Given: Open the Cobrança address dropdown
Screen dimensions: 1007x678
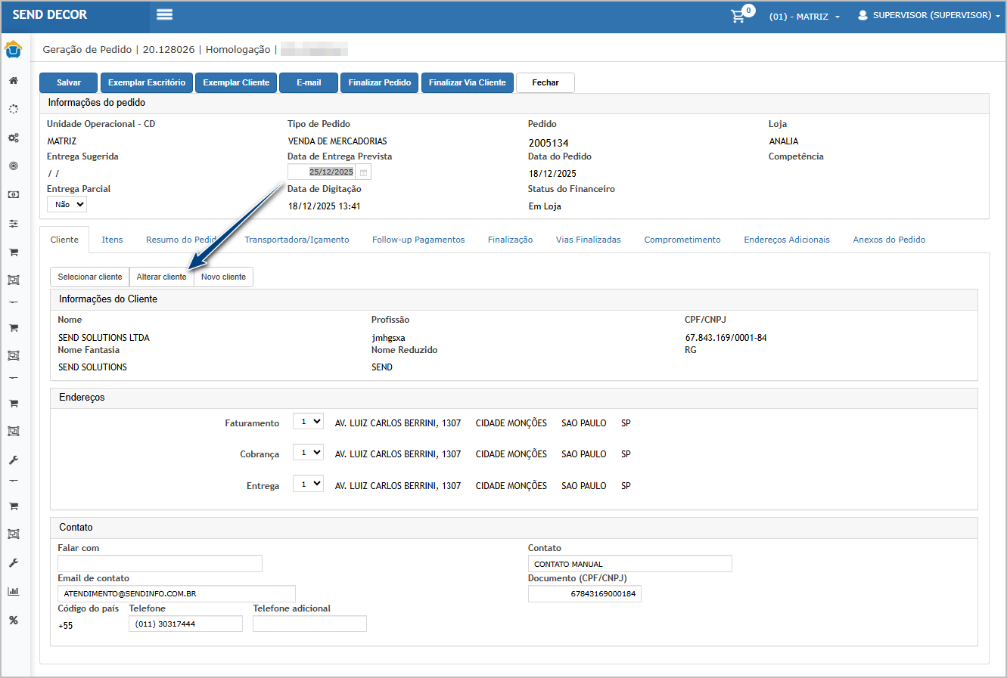Looking at the screenshot, I should (x=308, y=453).
